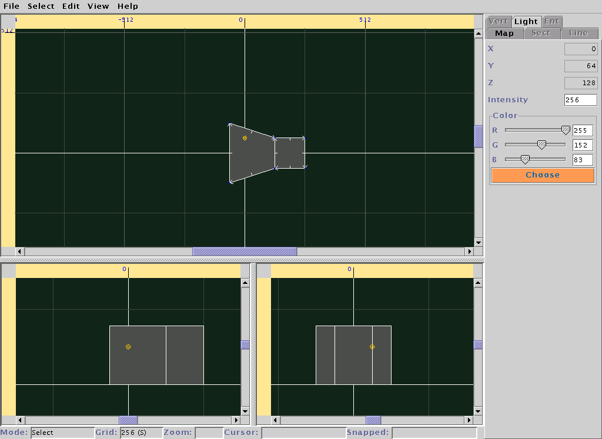Open the View menu
602x439 pixels.
coord(98,6)
